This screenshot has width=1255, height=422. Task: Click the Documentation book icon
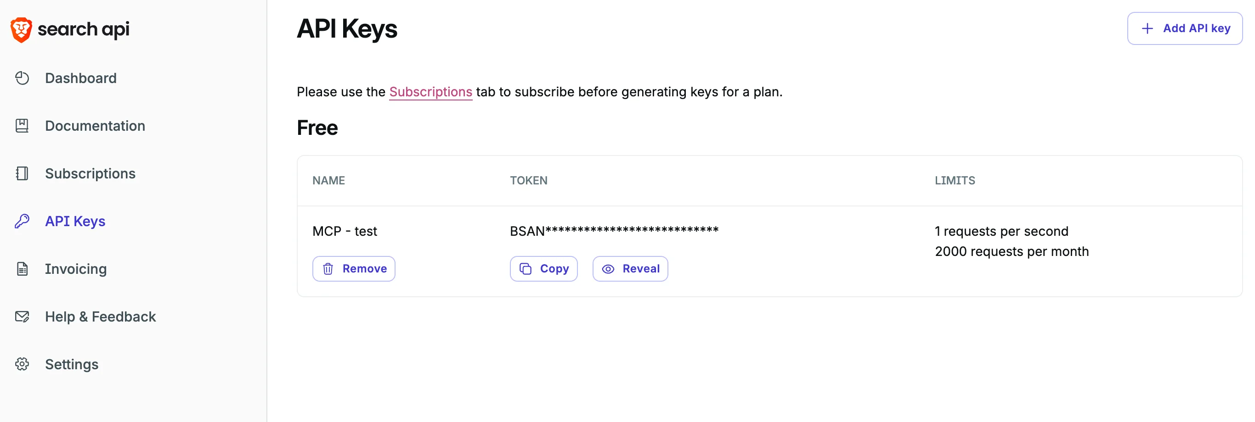(22, 126)
